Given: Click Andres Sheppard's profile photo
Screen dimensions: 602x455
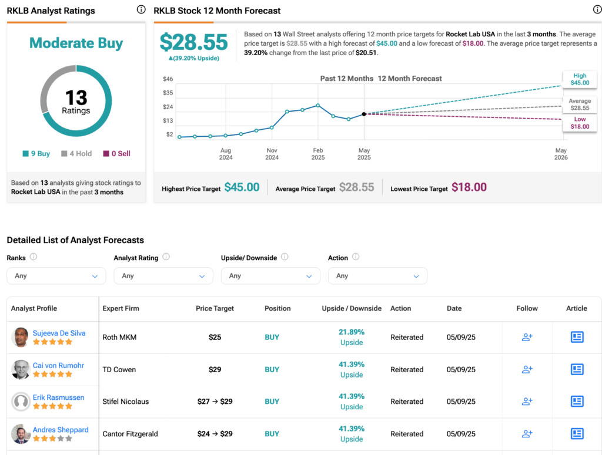Looking at the screenshot, I should [21, 434].
